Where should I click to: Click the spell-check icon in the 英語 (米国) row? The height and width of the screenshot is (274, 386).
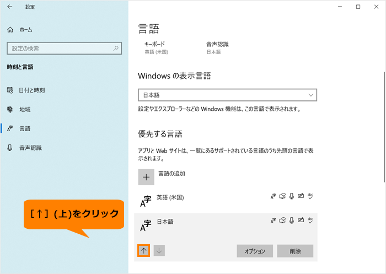tap(310, 196)
